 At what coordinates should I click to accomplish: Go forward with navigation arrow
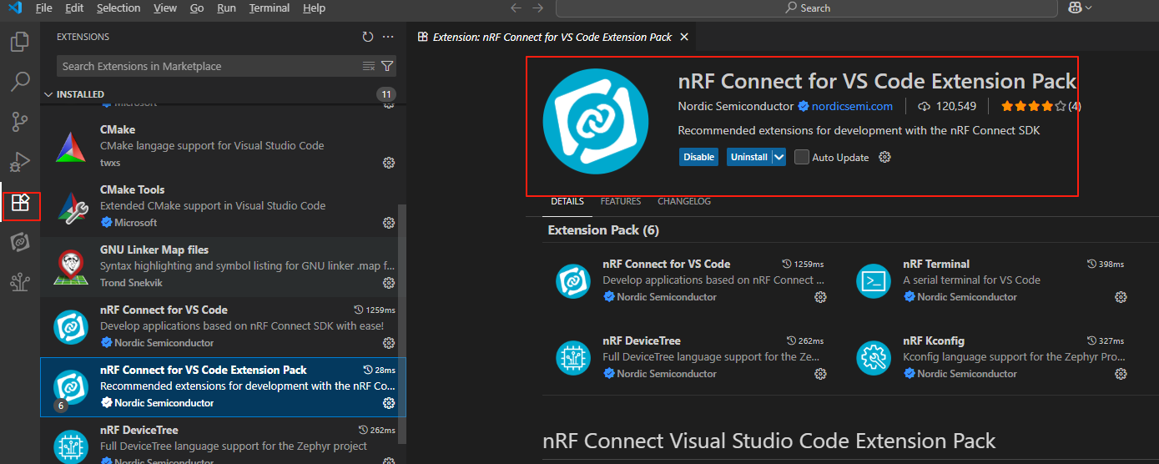538,8
